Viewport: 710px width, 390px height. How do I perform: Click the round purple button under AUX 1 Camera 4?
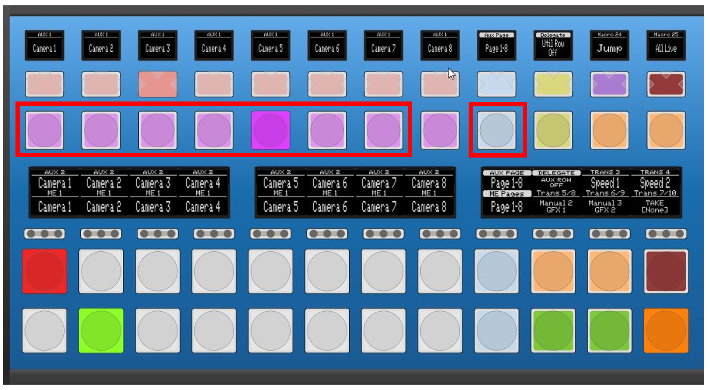(214, 130)
